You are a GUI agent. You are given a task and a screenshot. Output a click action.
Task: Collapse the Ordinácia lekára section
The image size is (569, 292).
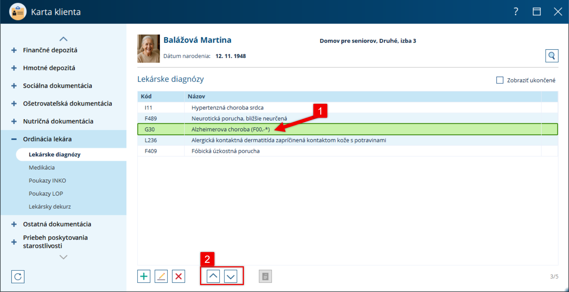click(x=14, y=139)
